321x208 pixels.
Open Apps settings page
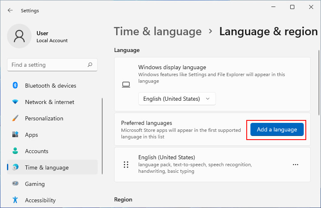click(x=52, y=135)
